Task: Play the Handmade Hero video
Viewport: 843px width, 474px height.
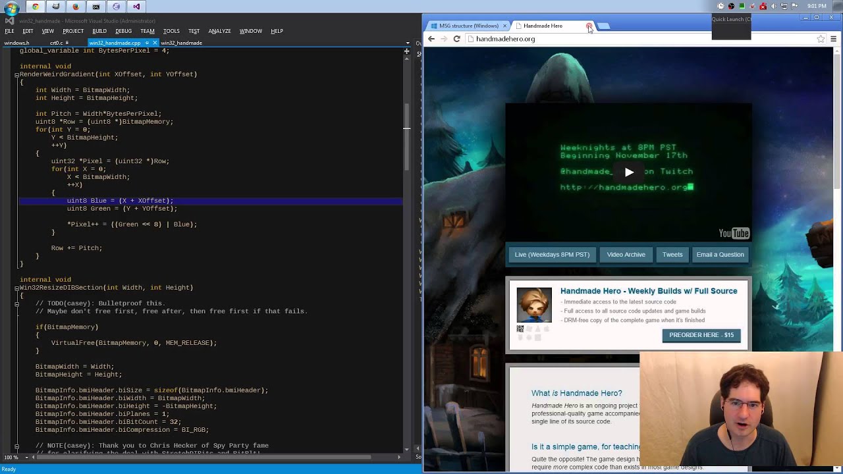Action: coord(629,172)
